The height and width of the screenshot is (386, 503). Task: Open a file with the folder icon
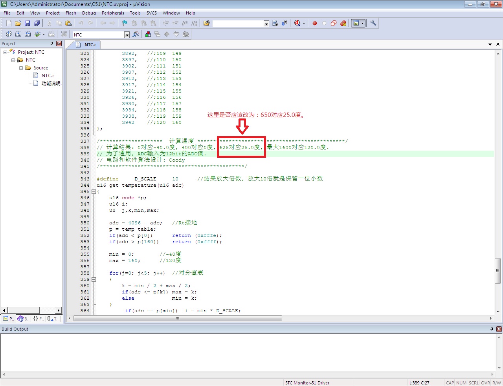[18, 24]
